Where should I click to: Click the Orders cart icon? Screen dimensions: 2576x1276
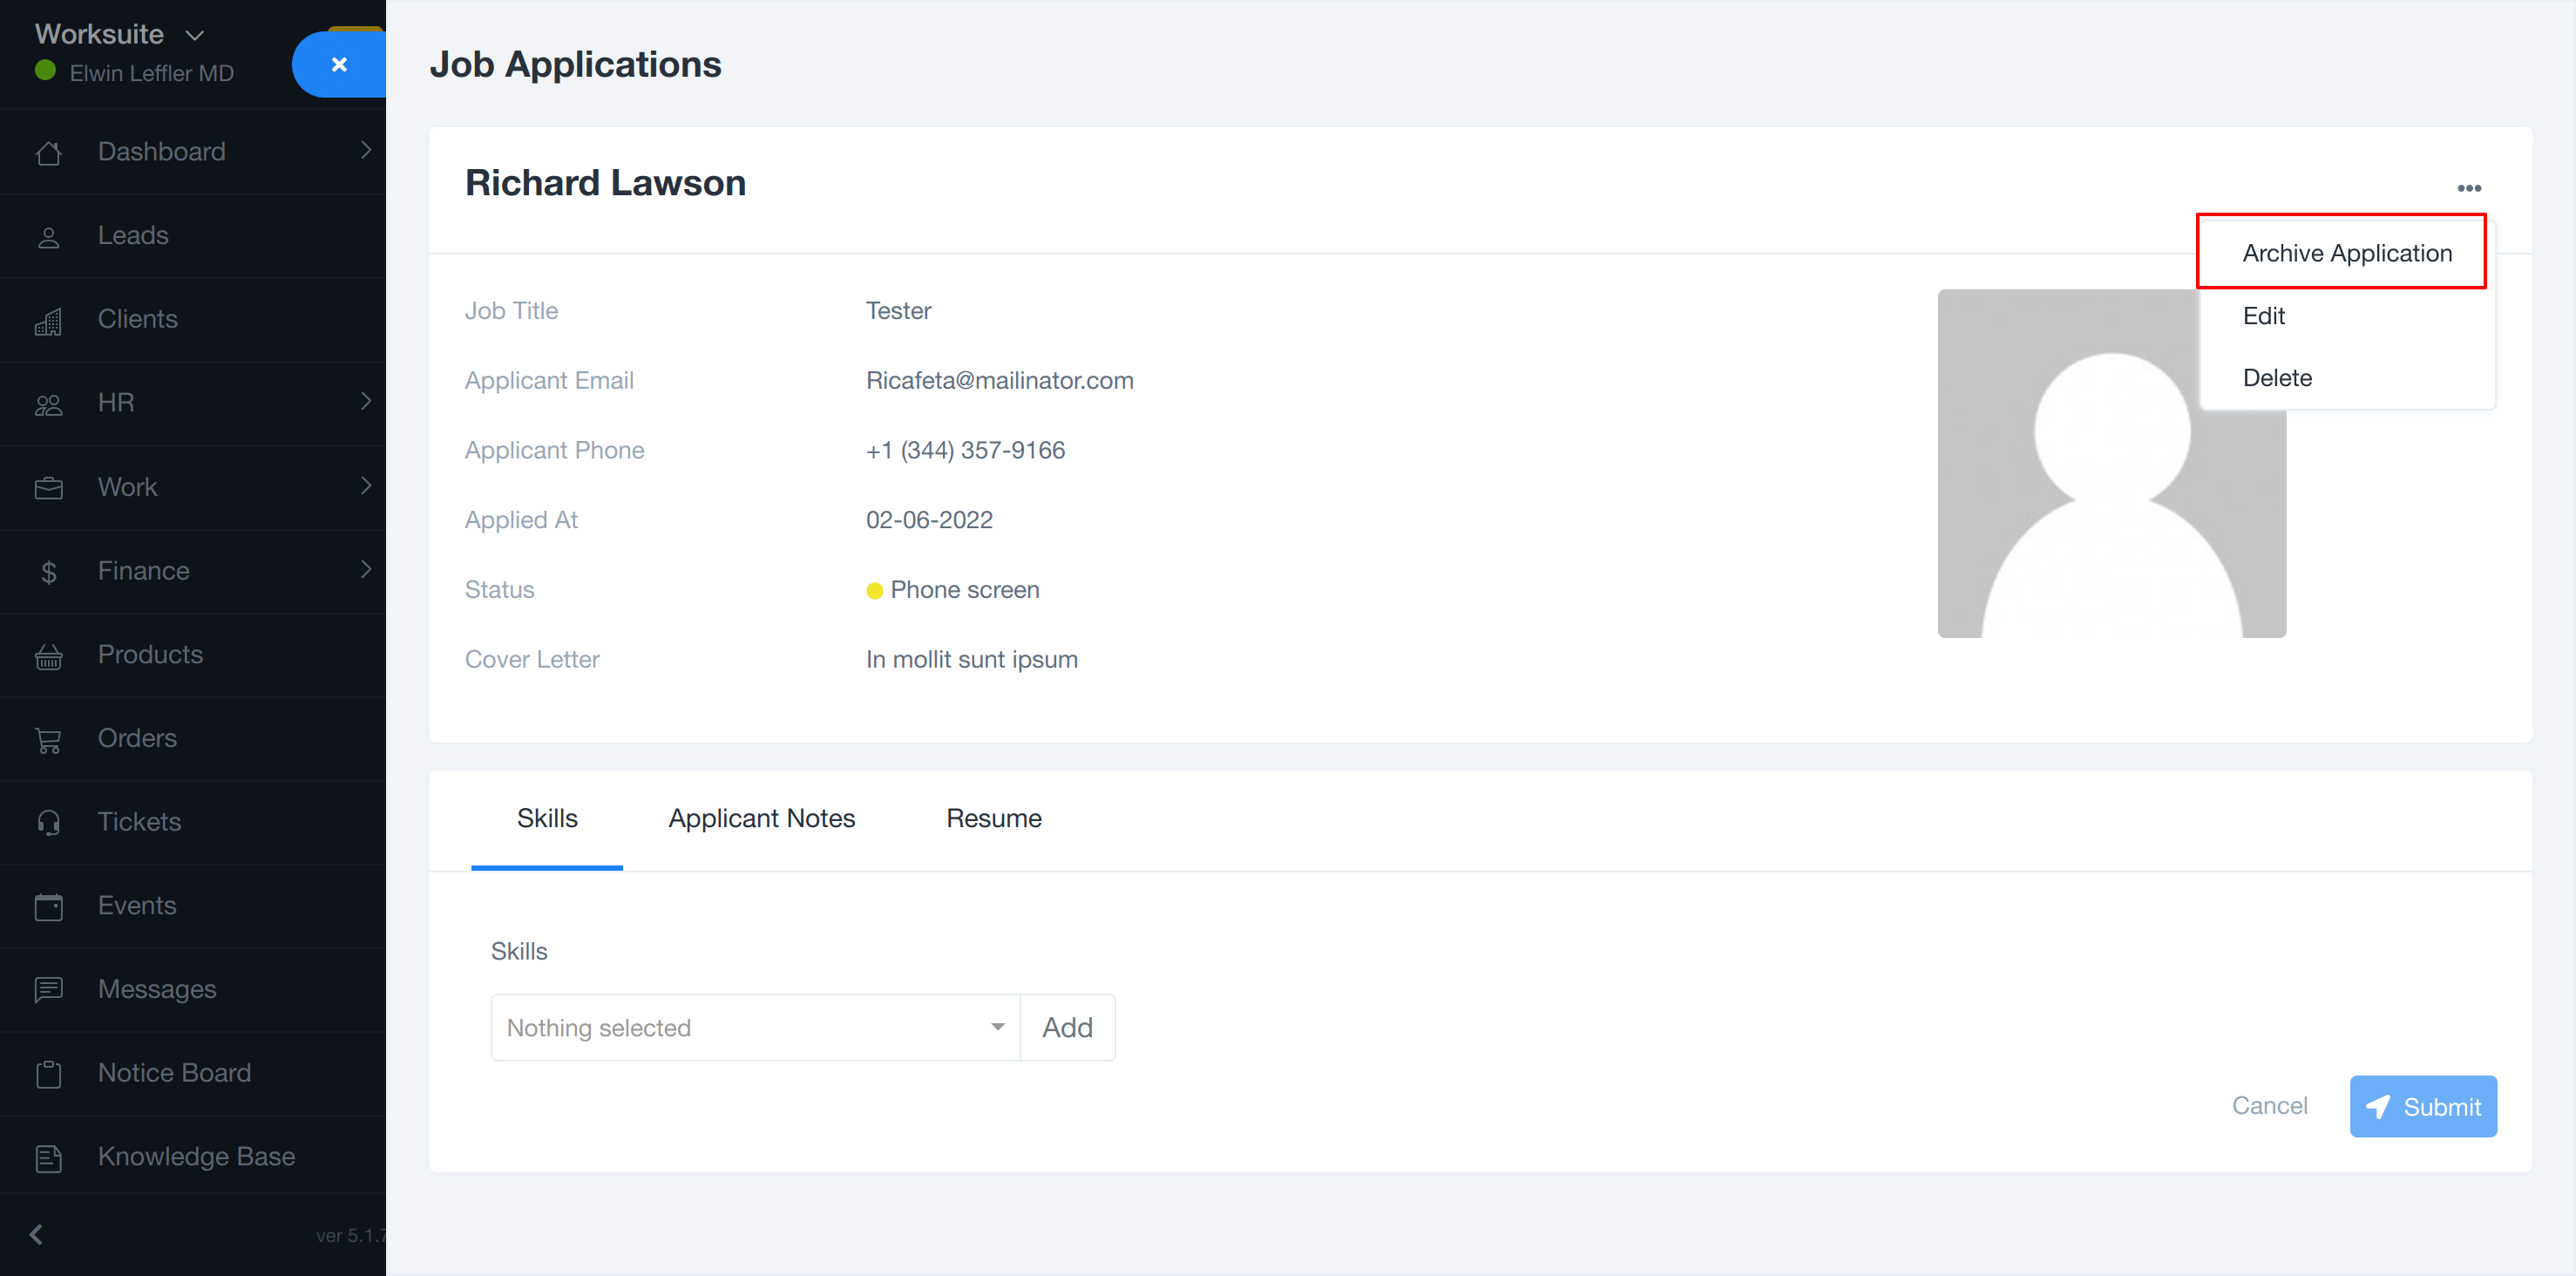[48, 740]
